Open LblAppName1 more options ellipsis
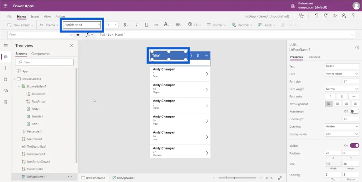This screenshot has width=362, height=182. 70,177
